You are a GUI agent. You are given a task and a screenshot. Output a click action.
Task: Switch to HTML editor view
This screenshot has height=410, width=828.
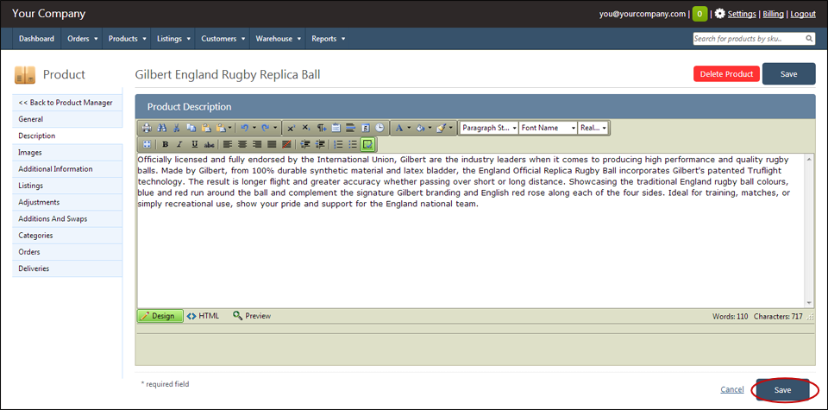(x=203, y=316)
